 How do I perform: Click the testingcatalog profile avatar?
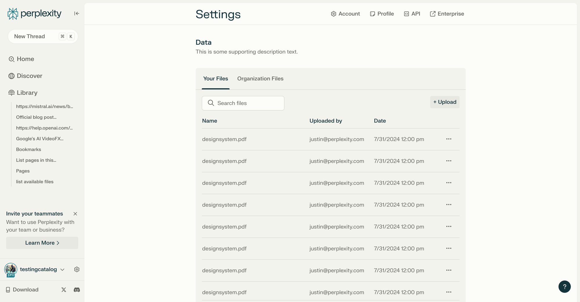pyautogui.click(x=11, y=270)
